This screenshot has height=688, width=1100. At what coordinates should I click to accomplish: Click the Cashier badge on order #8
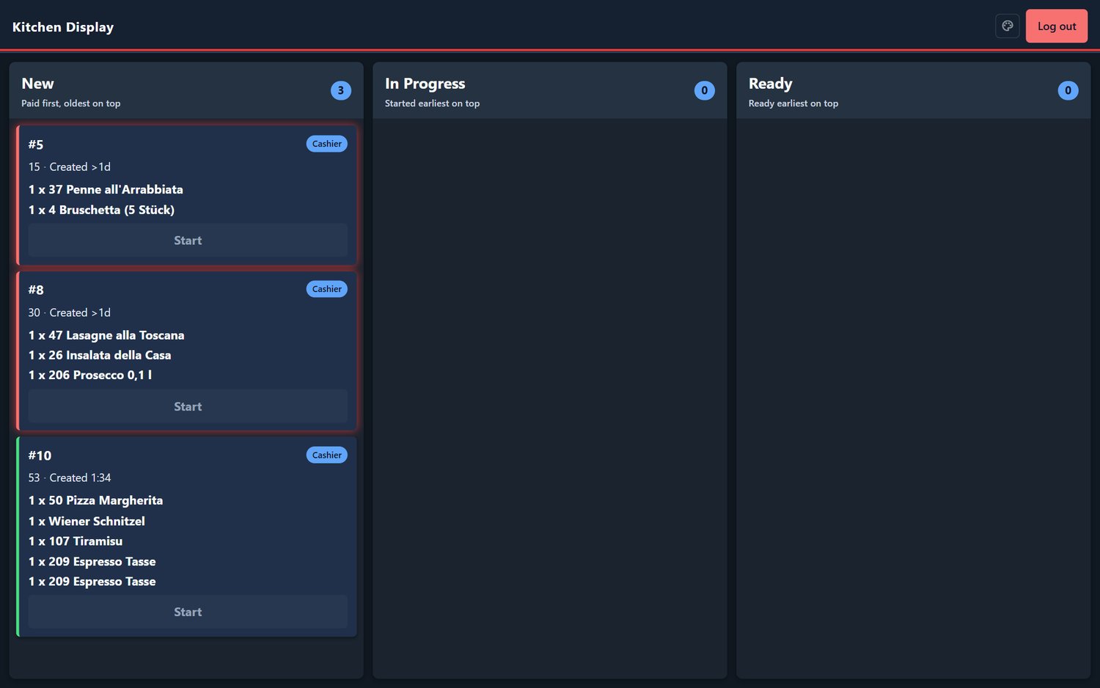click(x=327, y=289)
